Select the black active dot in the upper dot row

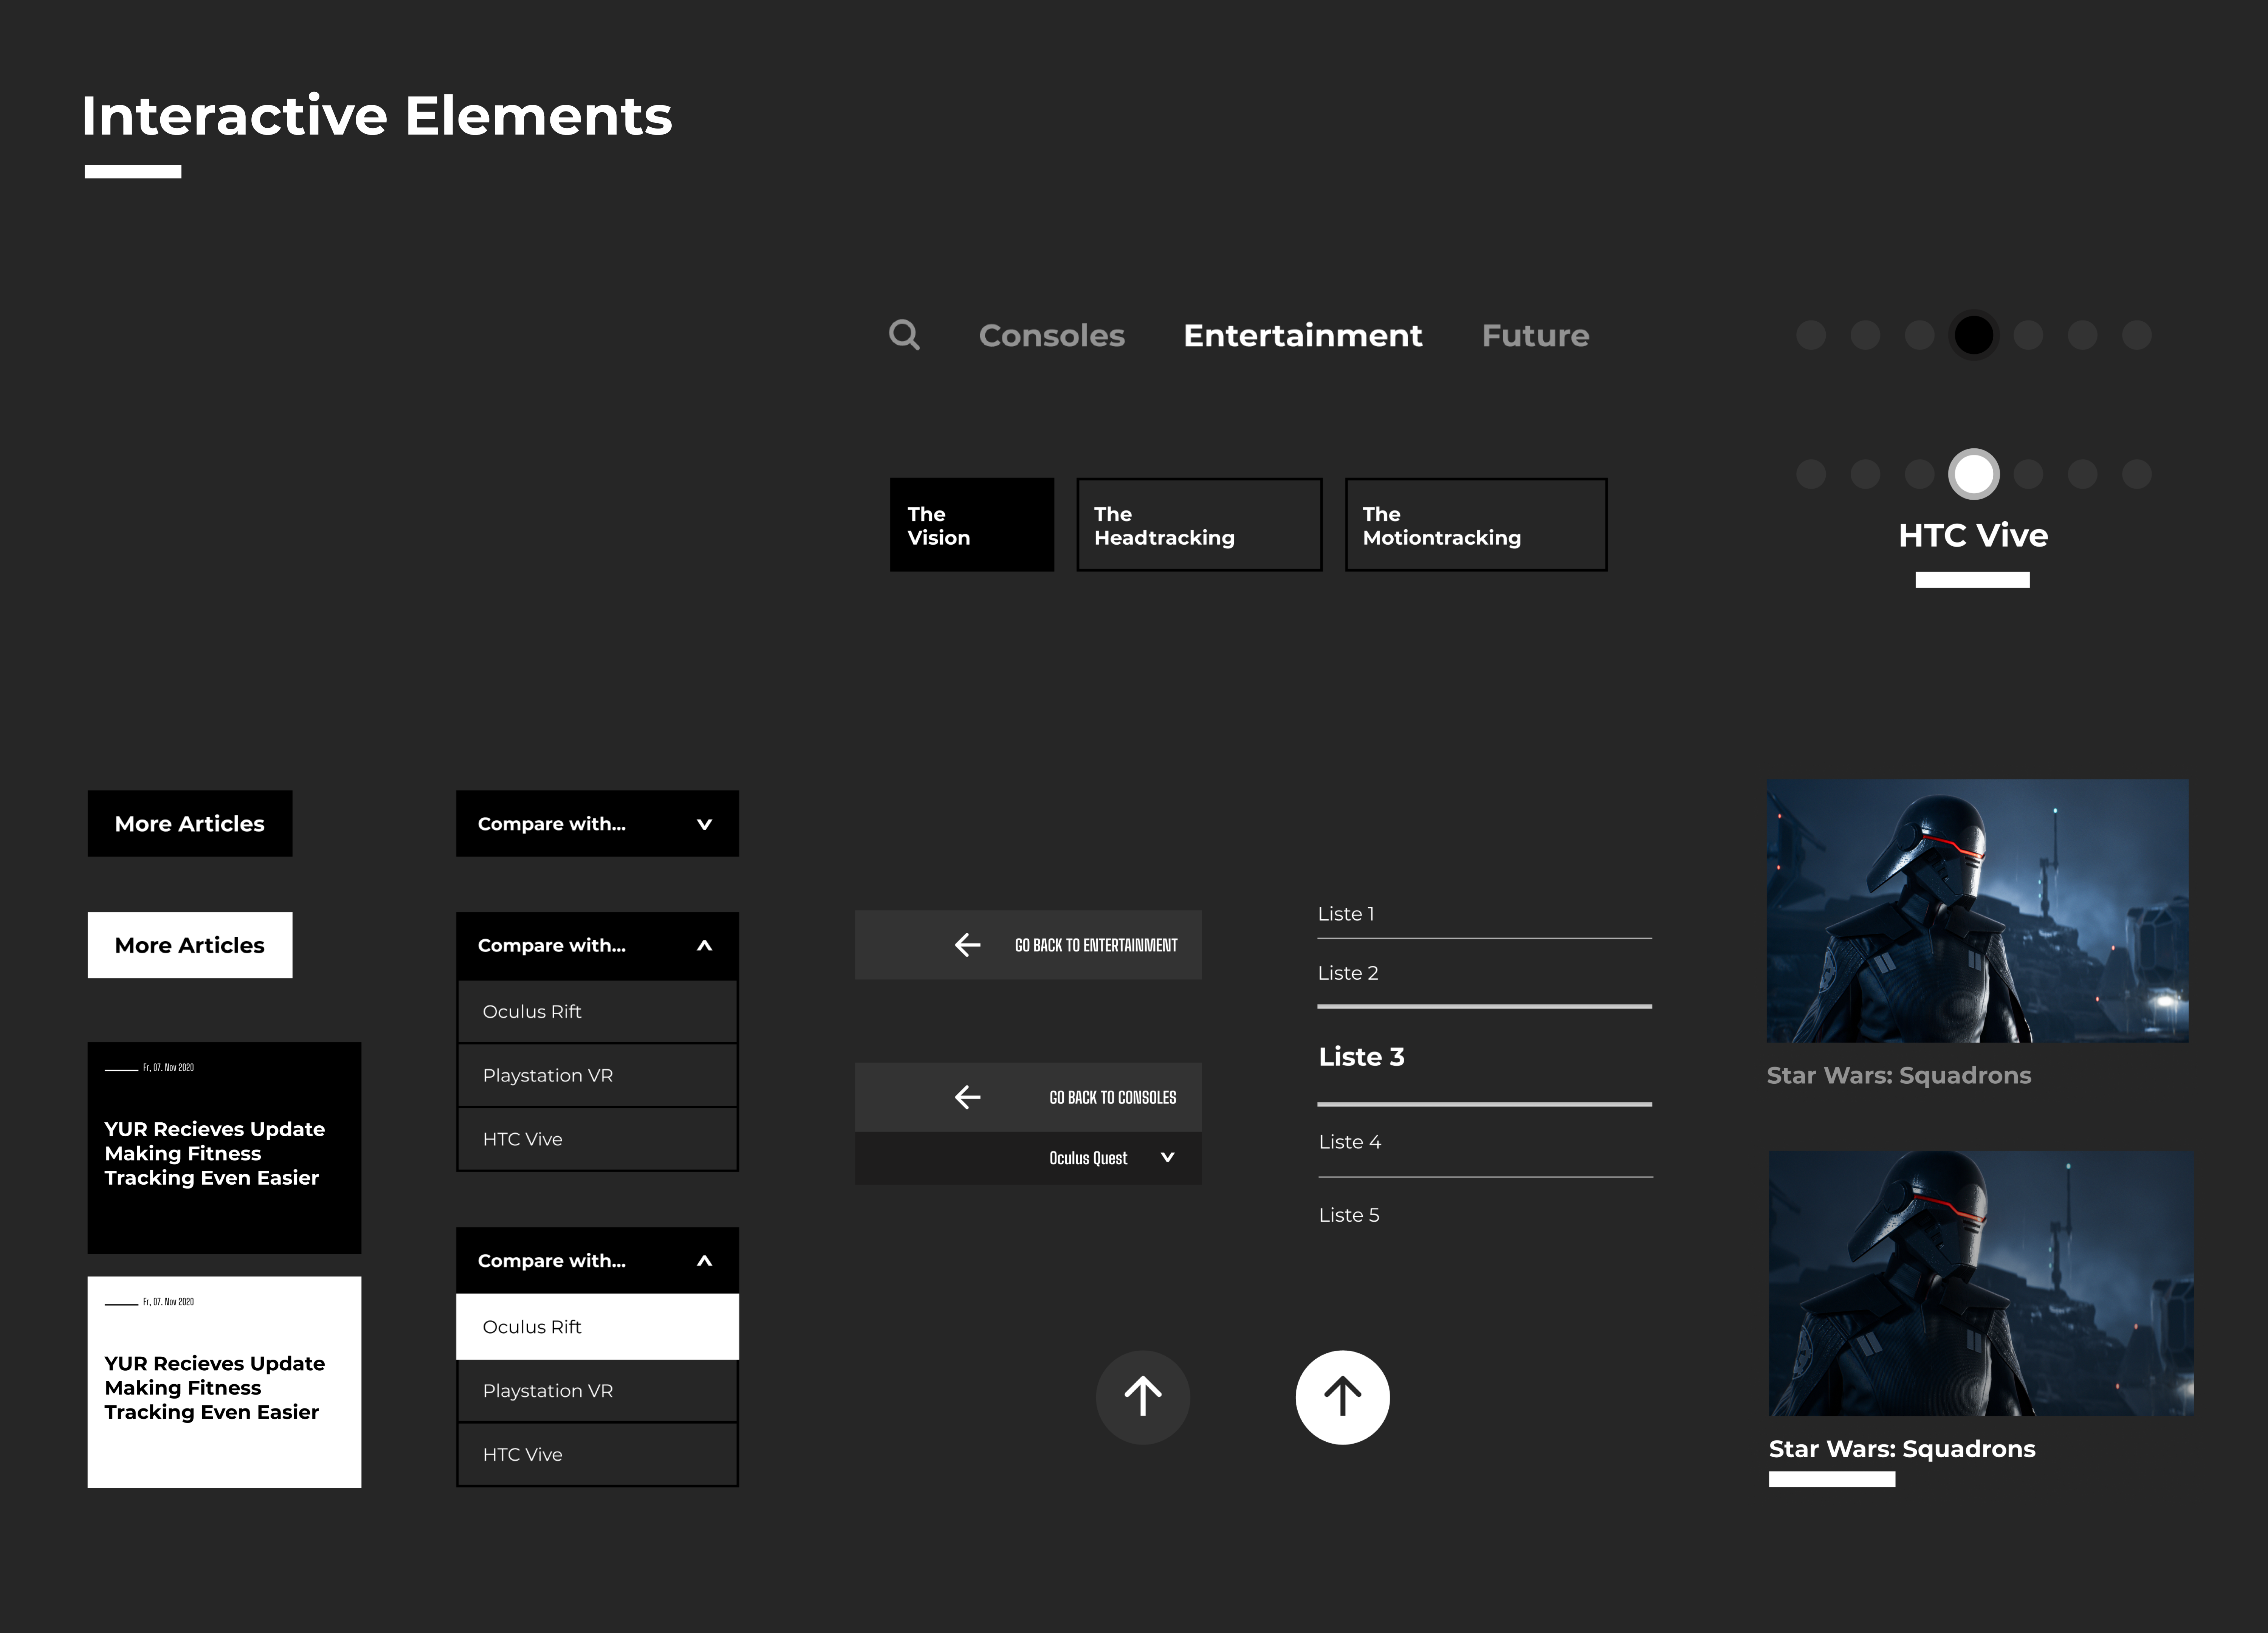click(x=1974, y=335)
